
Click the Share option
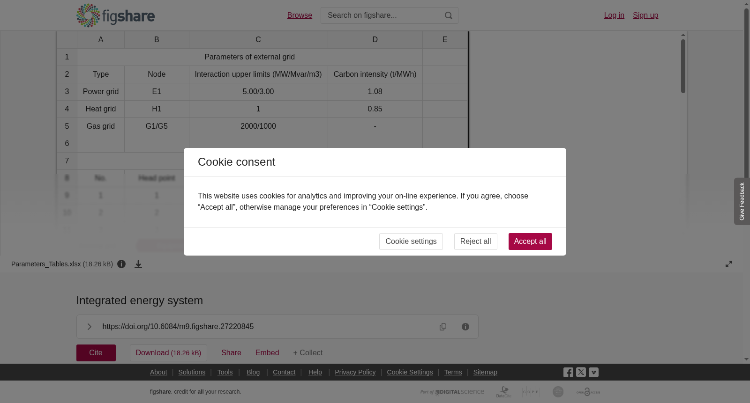click(231, 353)
